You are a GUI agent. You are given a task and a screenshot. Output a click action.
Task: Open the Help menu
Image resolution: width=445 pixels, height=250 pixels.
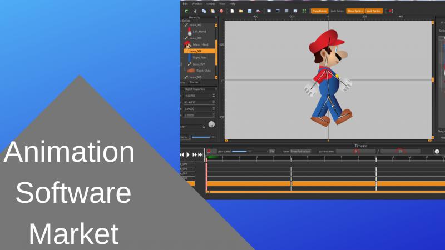(x=233, y=4)
